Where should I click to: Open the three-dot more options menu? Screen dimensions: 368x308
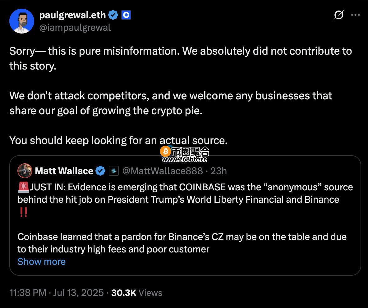tap(355, 15)
